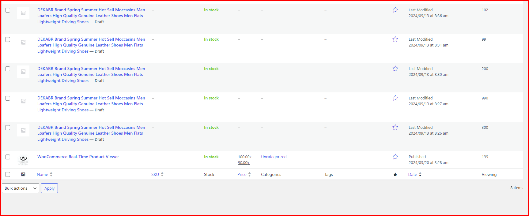
Task: Click 'In stock' for WooCommerce Real-Time Product Viewer
Action: click(x=211, y=157)
